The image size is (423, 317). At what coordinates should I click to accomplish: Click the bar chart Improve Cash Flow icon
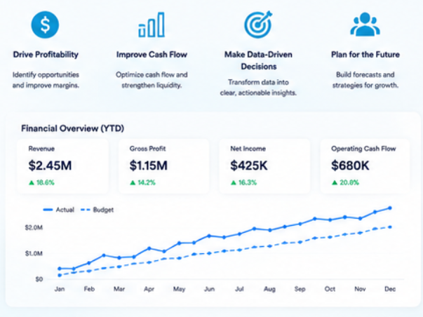pos(152,25)
